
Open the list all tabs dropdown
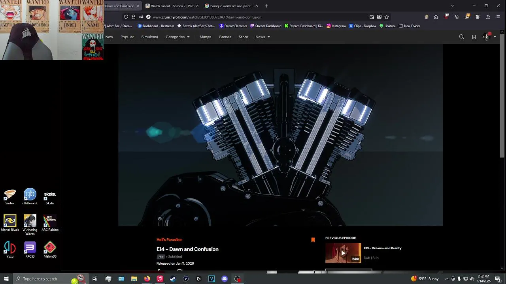point(452,6)
